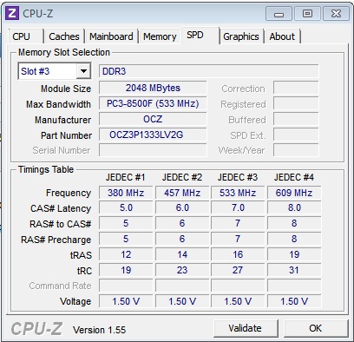
Task: Click the Max Bandwidth label
Action: (58, 104)
